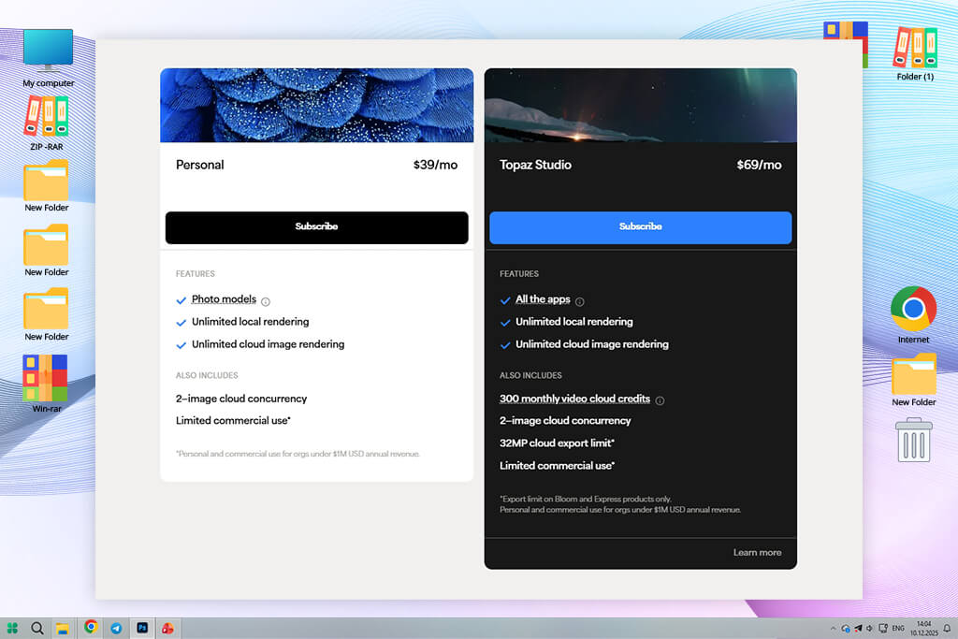Open the Folder (1) desktop icon
This screenshot has width=958, height=639.
[x=915, y=53]
